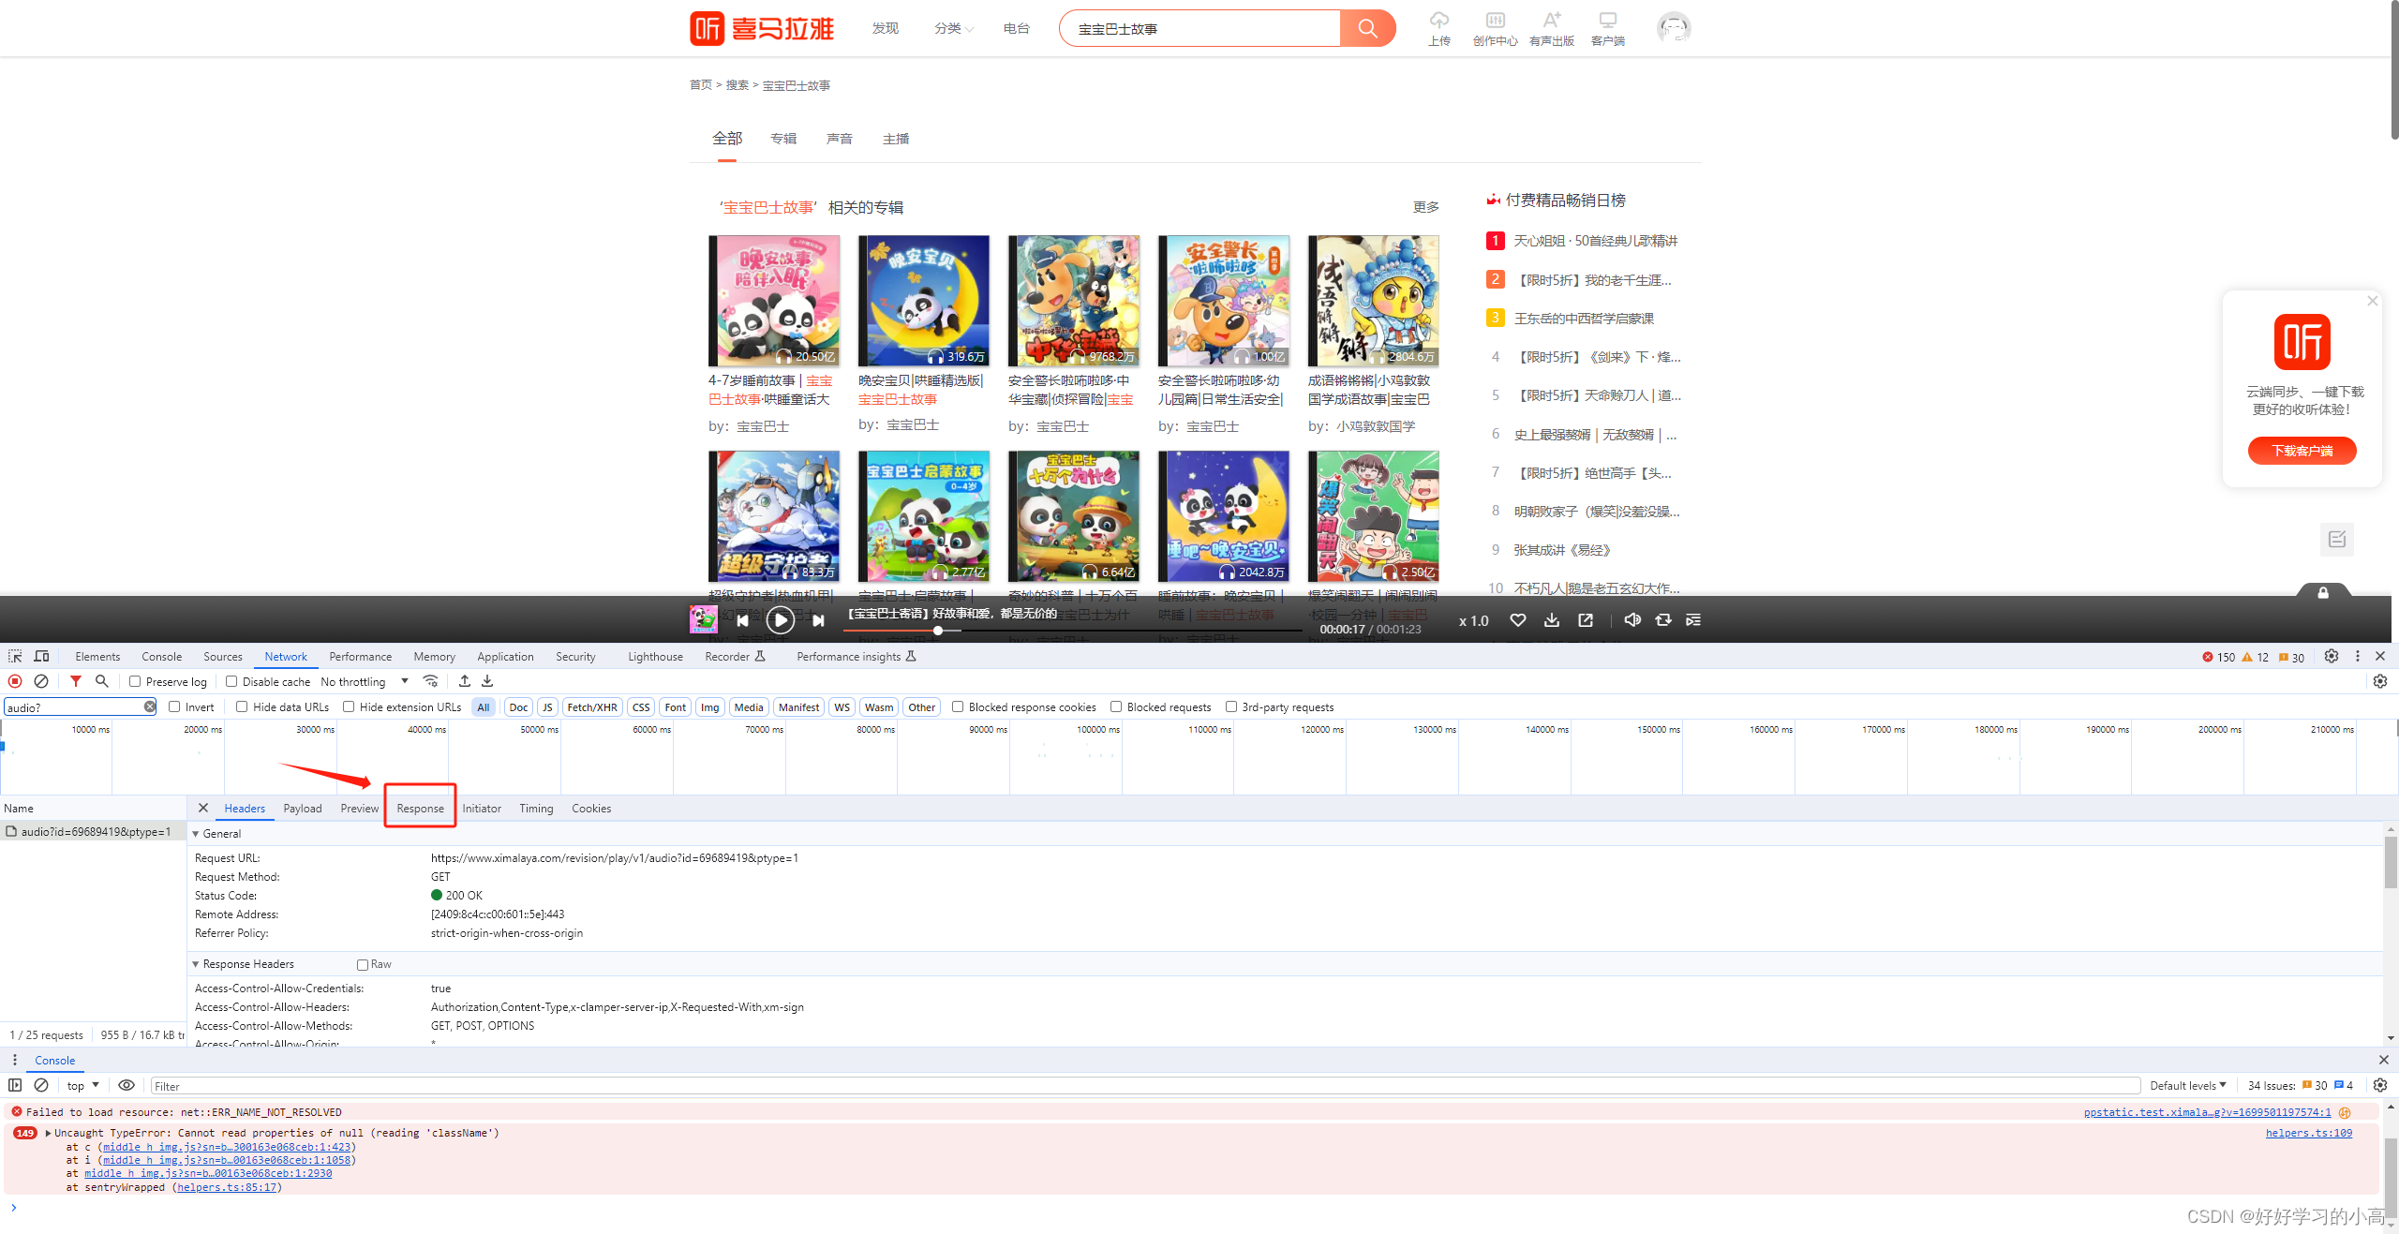
Task: Check Blocked requests checkbox
Action: point(1116,706)
